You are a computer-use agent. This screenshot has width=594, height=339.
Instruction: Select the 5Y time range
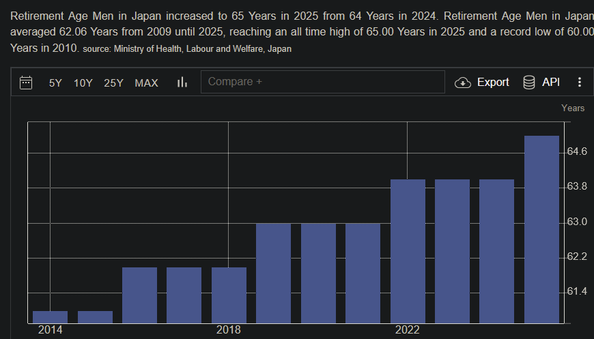(x=55, y=83)
